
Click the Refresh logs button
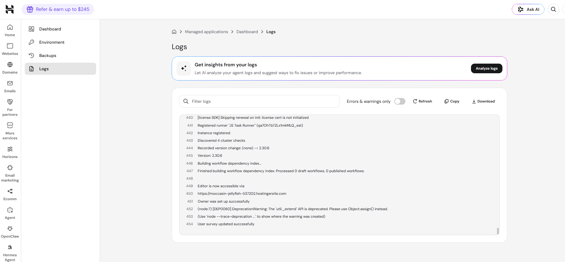click(x=422, y=101)
